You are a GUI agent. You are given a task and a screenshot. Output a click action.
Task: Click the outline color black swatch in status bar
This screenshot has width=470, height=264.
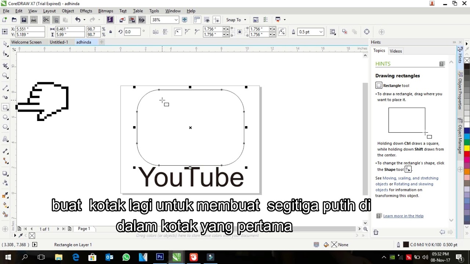click(x=406, y=245)
